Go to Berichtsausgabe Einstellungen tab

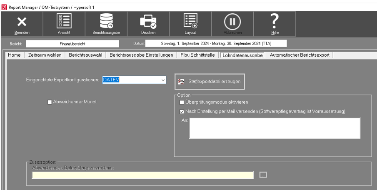(141, 55)
